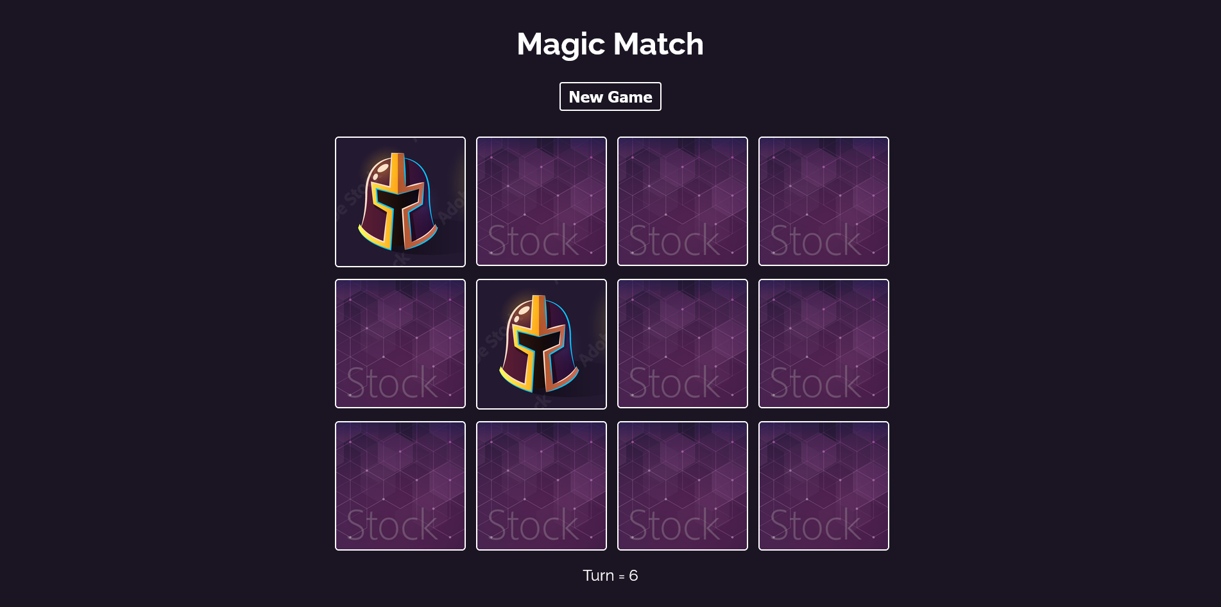Click the Stock watermark on the bottom-right card
This screenshot has height=607, width=1221.
[815, 525]
